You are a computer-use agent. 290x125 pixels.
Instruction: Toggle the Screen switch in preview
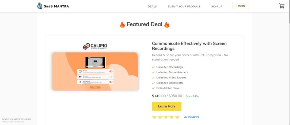(x=111, y=71)
